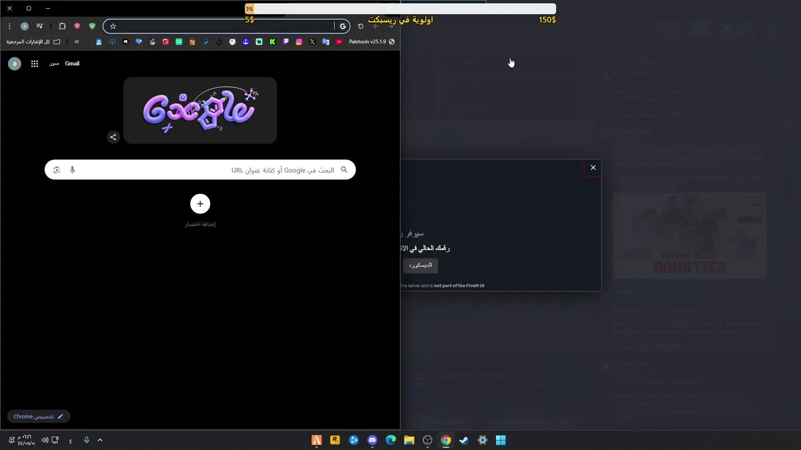Image resolution: width=801 pixels, height=450 pixels.
Task: Open the Chrome profile avatar in toolbar
Action: [x=24, y=26]
